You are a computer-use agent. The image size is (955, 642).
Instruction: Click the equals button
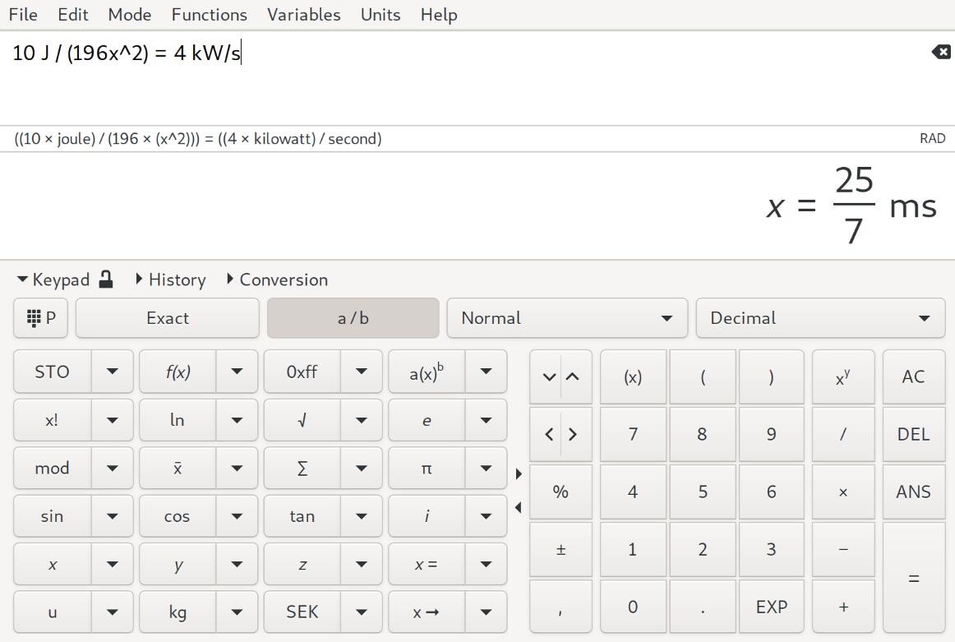914,579
